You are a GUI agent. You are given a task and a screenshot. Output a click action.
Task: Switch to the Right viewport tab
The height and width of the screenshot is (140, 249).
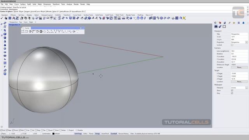pyautogui.click(x=31, y=22)
